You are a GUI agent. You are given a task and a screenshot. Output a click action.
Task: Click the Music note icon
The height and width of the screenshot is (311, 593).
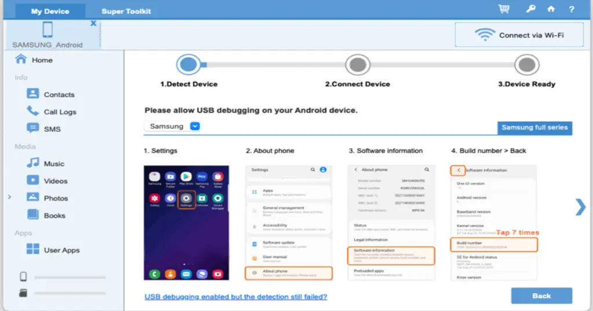(33, 162)
